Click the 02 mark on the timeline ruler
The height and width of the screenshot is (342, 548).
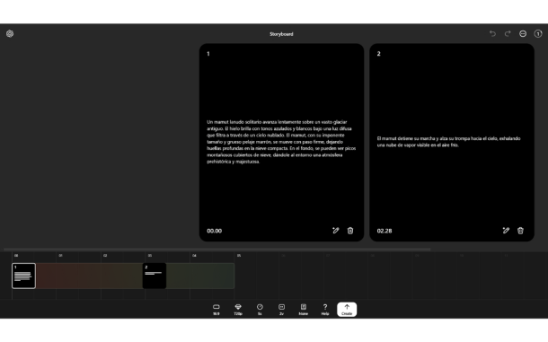(105, 256)
